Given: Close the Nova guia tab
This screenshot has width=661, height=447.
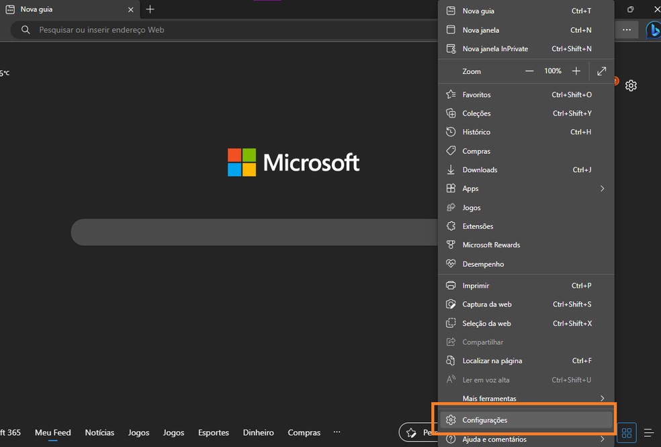Looking at the screenshot, I should 131,9.
